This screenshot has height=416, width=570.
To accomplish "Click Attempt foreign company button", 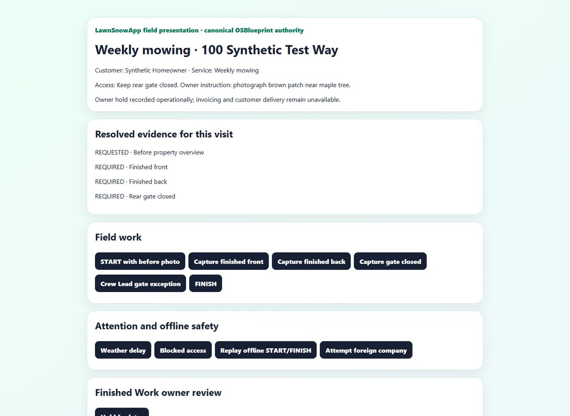I will coord(366,350).
